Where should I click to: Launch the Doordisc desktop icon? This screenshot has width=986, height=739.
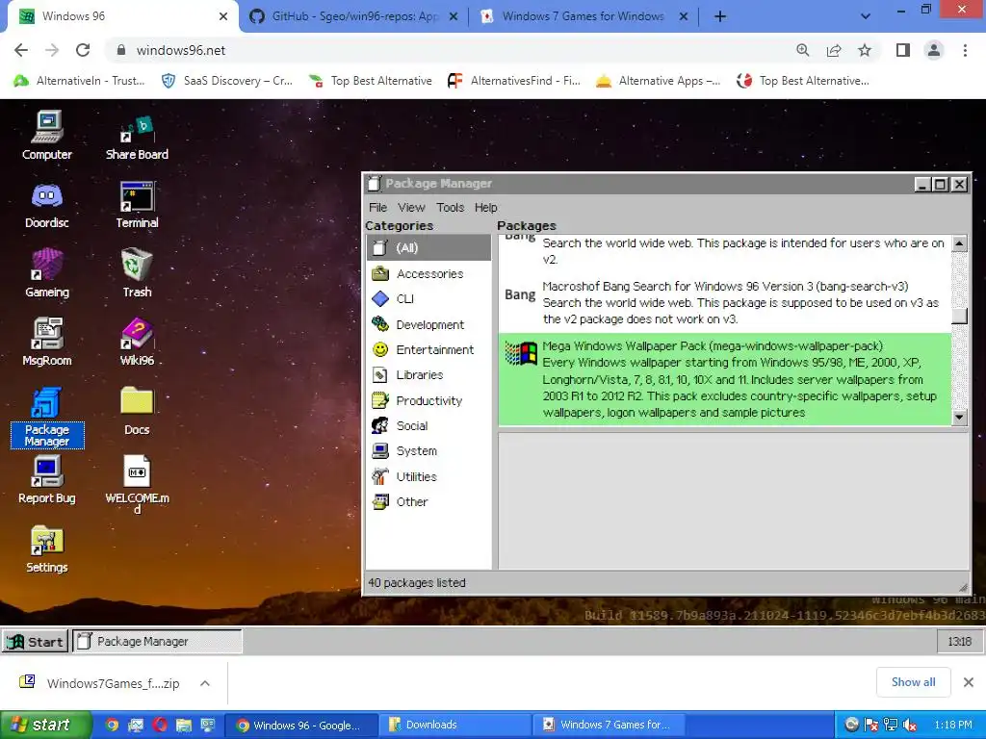pos(47,205)
